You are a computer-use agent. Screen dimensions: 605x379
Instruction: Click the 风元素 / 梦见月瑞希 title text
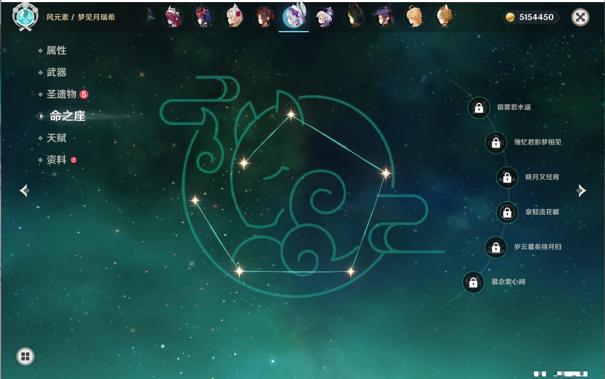(80, 17)
